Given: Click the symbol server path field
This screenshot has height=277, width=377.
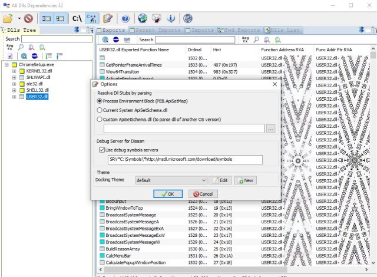Looking at the screenshot, I should click(185, 159).
